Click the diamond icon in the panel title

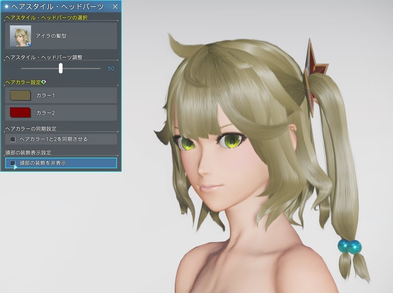point(6,6)
